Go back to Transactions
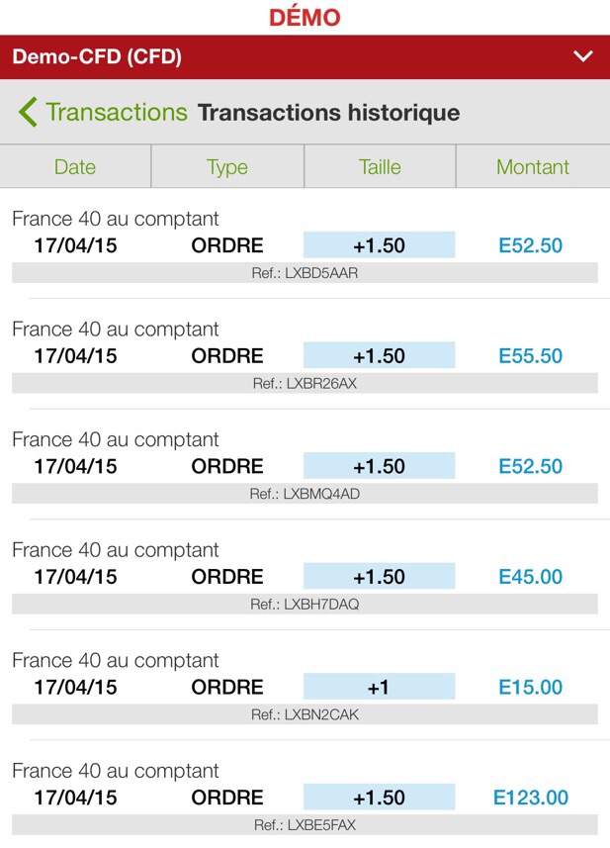 tap(116, 112)
